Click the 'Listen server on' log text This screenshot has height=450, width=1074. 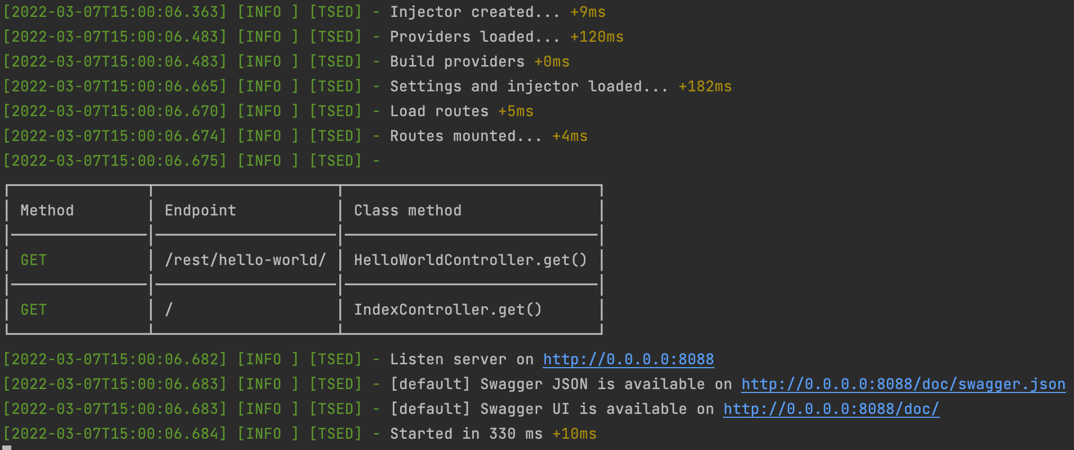click(x=461, y=359)
